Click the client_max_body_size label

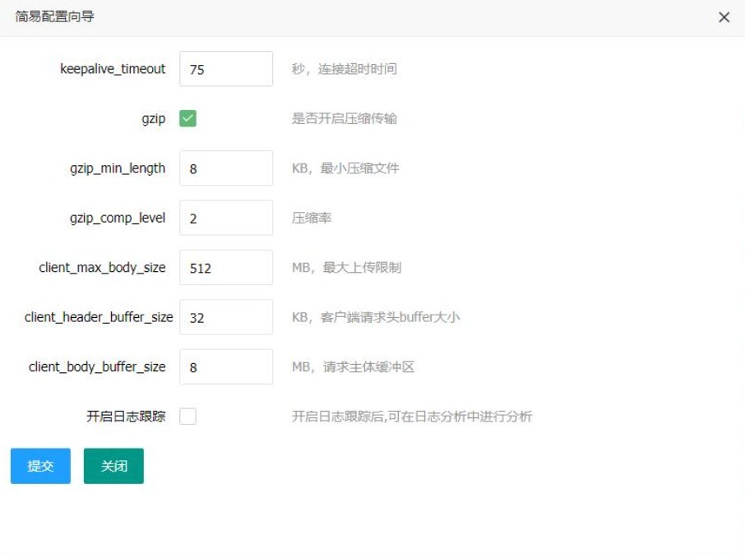click(x=102, y=267)
